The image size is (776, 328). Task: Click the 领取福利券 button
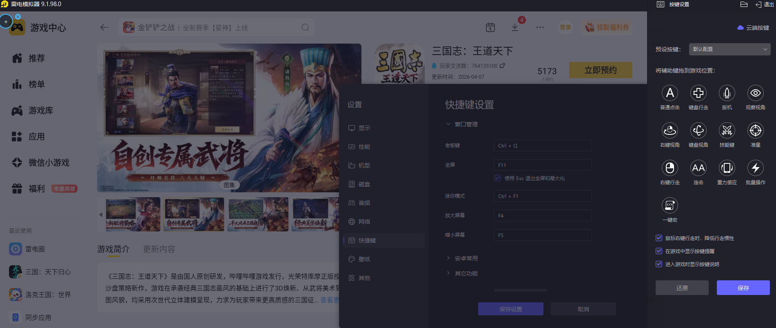point(607,27)
